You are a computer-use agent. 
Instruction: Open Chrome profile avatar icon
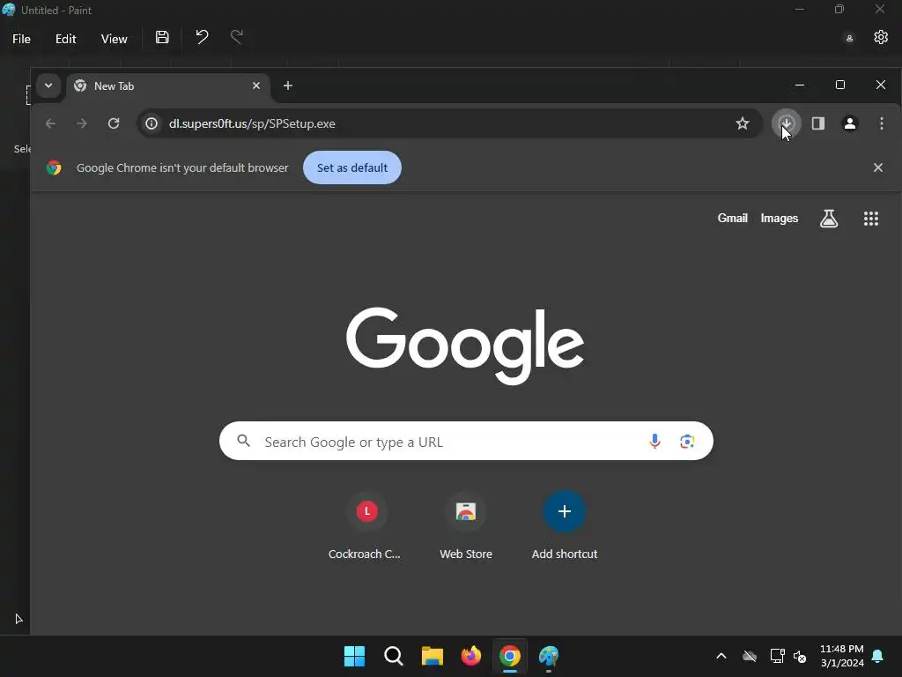[x=850, y=123]
